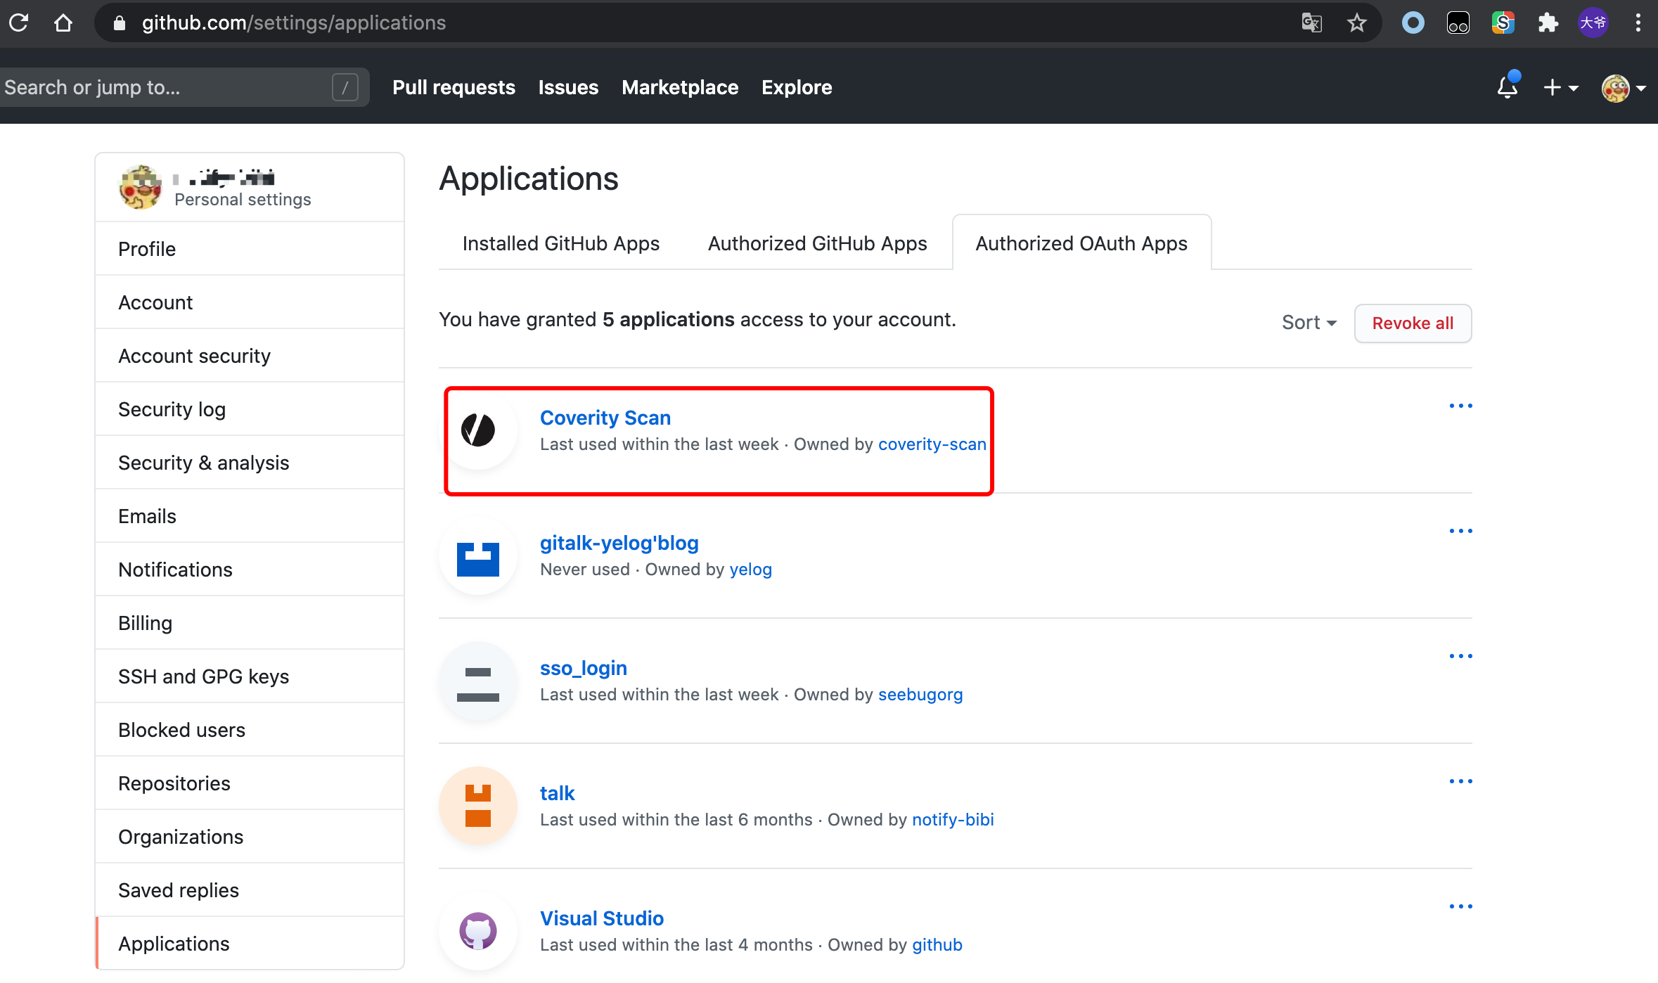Viewport: 1658px width, 983px height.
Task: Open the Coverity Scan application link
Action: point(605,418)
